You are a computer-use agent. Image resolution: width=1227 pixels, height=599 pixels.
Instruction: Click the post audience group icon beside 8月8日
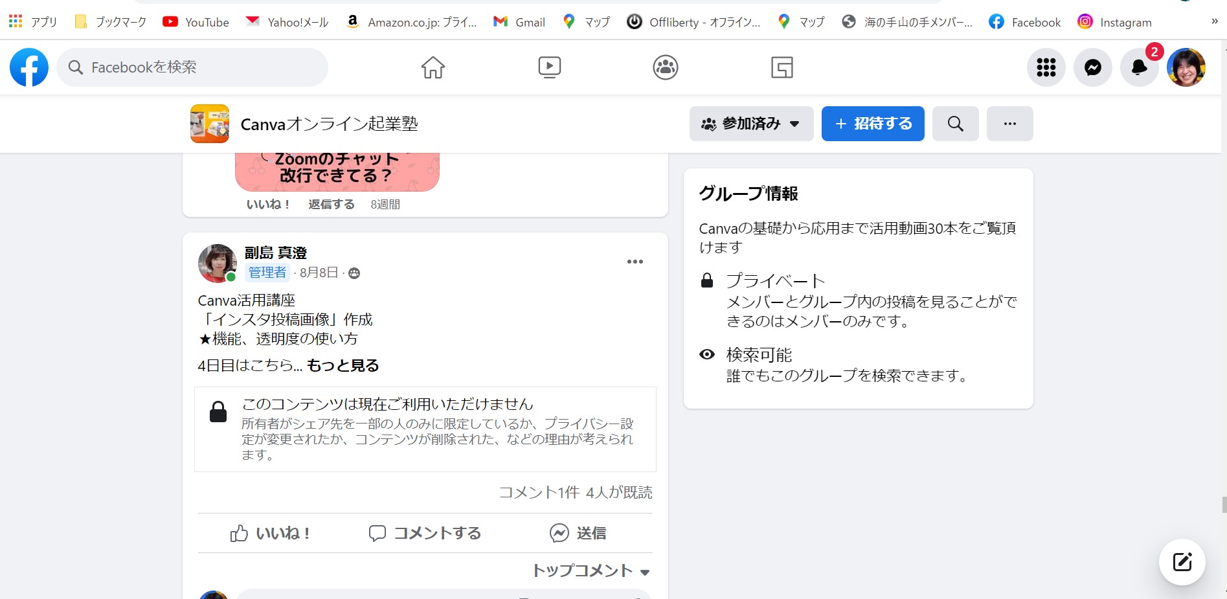coord(354,273)
